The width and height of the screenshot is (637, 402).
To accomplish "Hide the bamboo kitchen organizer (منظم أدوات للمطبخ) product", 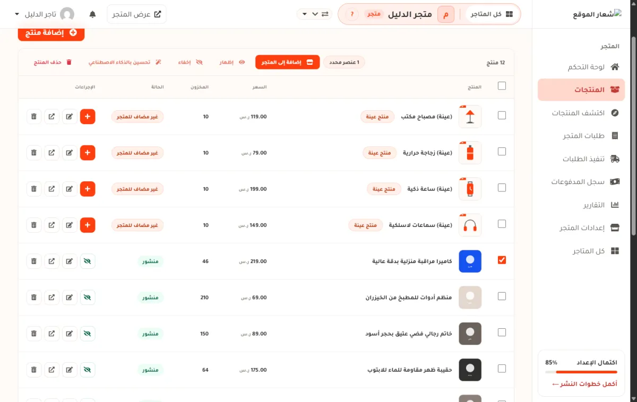I will click(x=88, y=298).
